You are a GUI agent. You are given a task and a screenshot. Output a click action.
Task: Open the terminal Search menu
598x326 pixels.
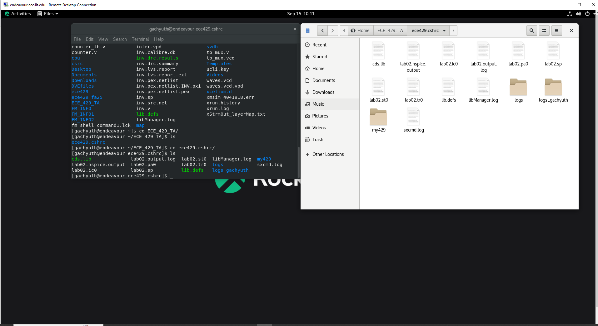[x=120, y=39]
